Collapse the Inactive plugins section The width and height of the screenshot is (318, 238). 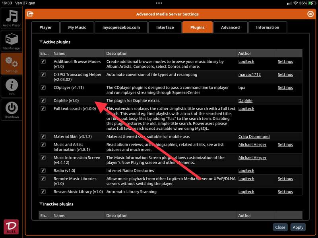tap(41, 204)
